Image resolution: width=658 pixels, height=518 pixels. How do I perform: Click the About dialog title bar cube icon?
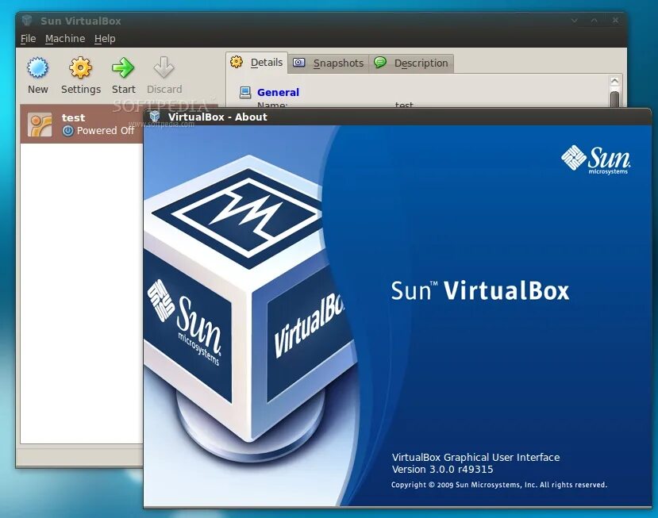click(155, 116)
